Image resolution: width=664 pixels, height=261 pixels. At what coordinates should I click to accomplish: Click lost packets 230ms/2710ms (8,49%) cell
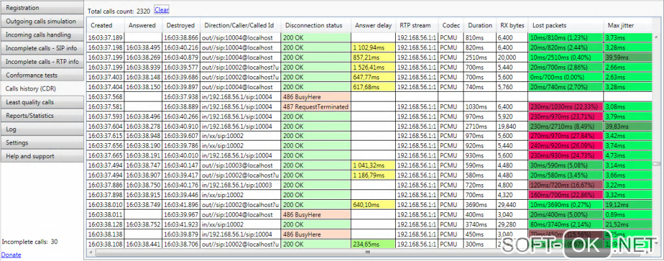(566, 126)
